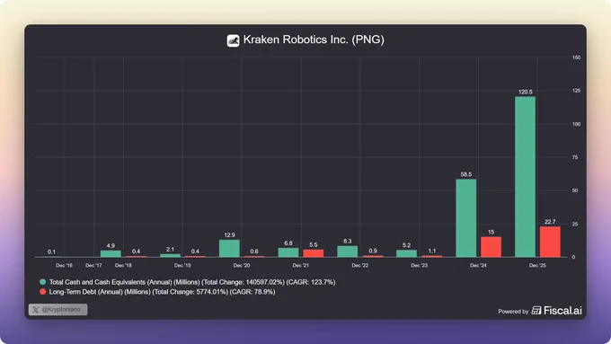Select the Dec '25 green cash bar

(x=526, y=177)
